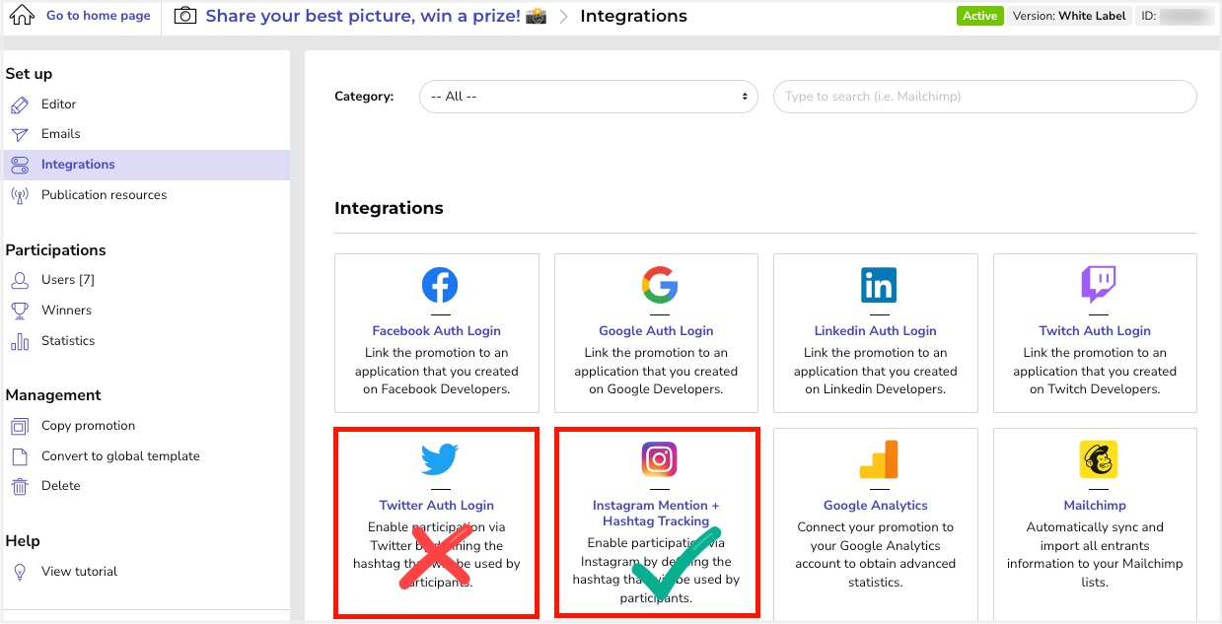Click the Twitch logo icon
Screen dimensions: 1222x624
click(1098, 284)
